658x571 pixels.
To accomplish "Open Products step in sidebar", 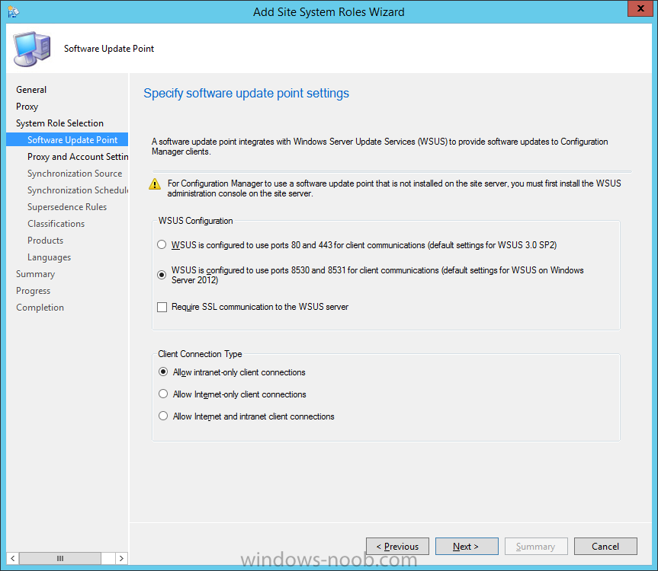I will 45,241.
